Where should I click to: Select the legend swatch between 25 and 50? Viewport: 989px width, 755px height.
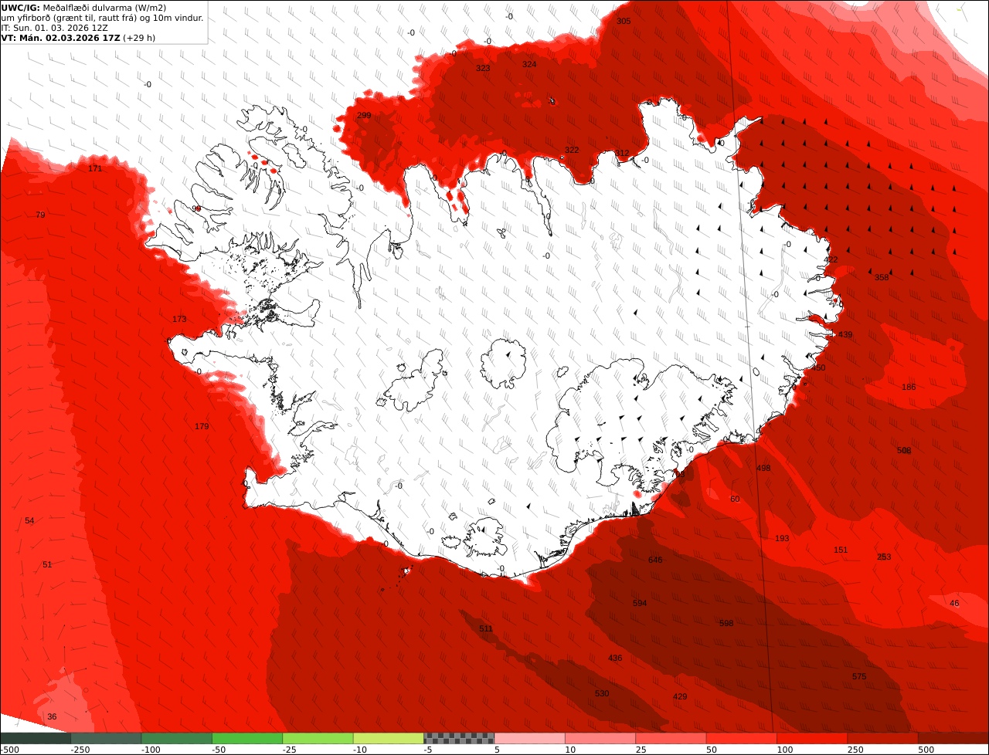pos(671,738)
